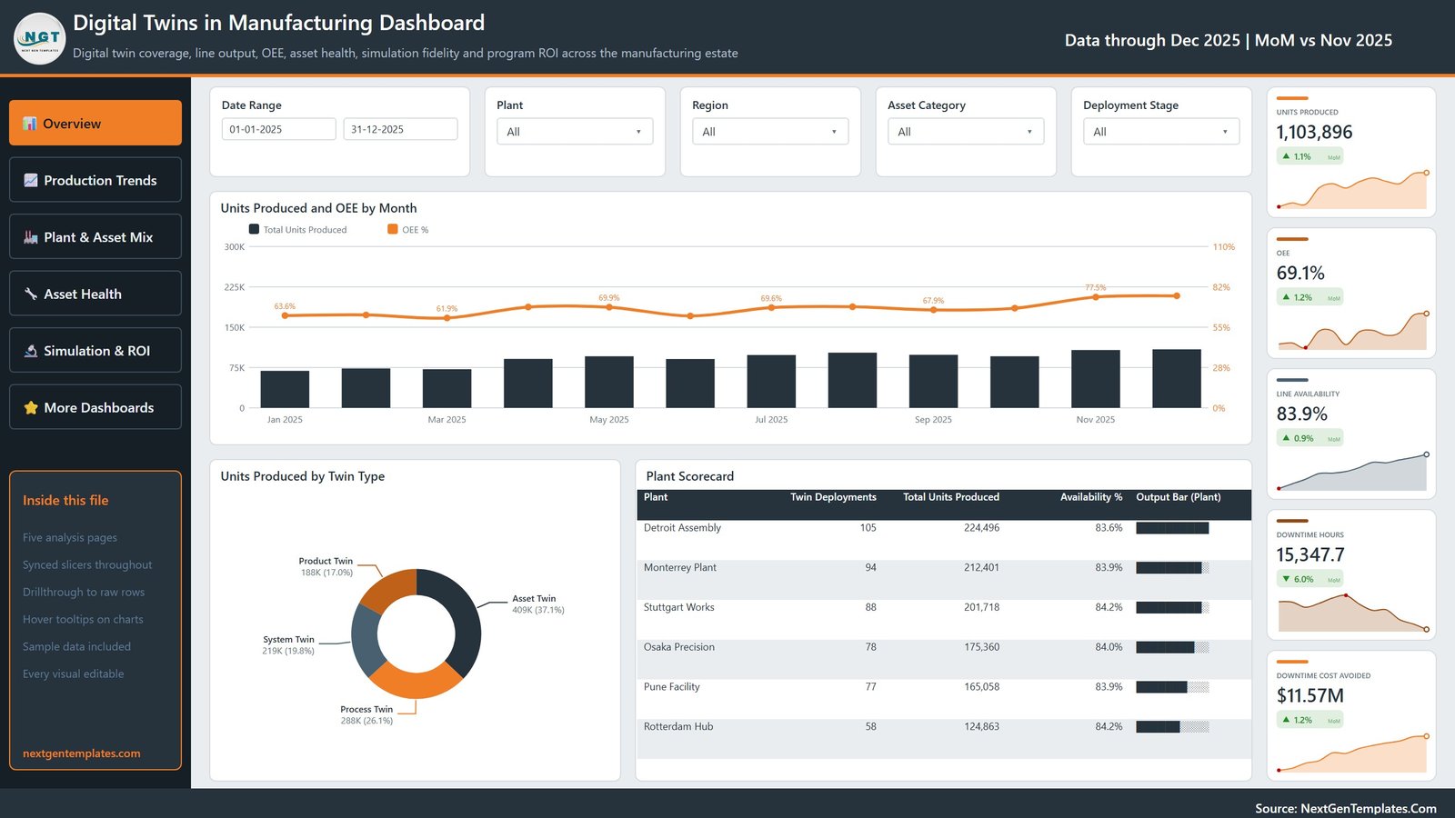Click the Downtime Hours sparkline chart
The height and width of the screenshot is (818, 1455).
coord(1352,613)
